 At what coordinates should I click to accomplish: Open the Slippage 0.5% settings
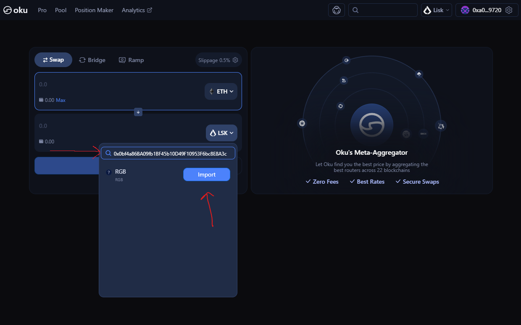click(x=218, y=60)
